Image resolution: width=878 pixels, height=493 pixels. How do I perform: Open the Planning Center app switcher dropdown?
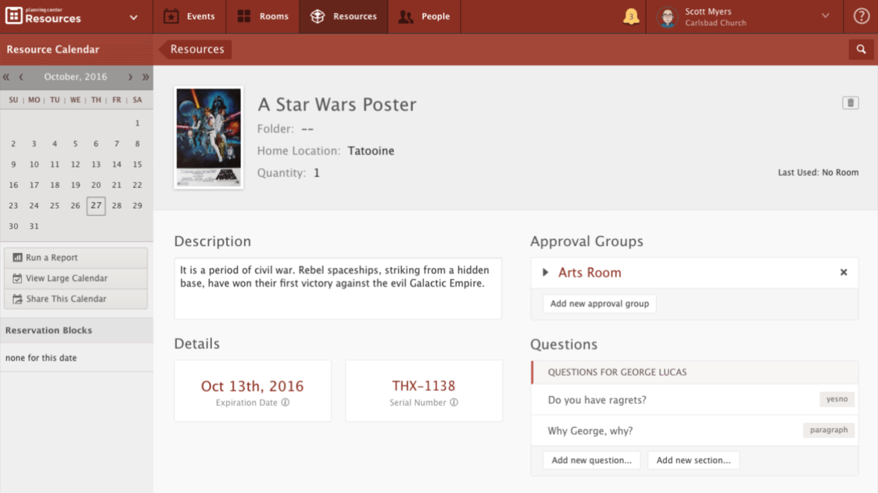tap(134, 17)
